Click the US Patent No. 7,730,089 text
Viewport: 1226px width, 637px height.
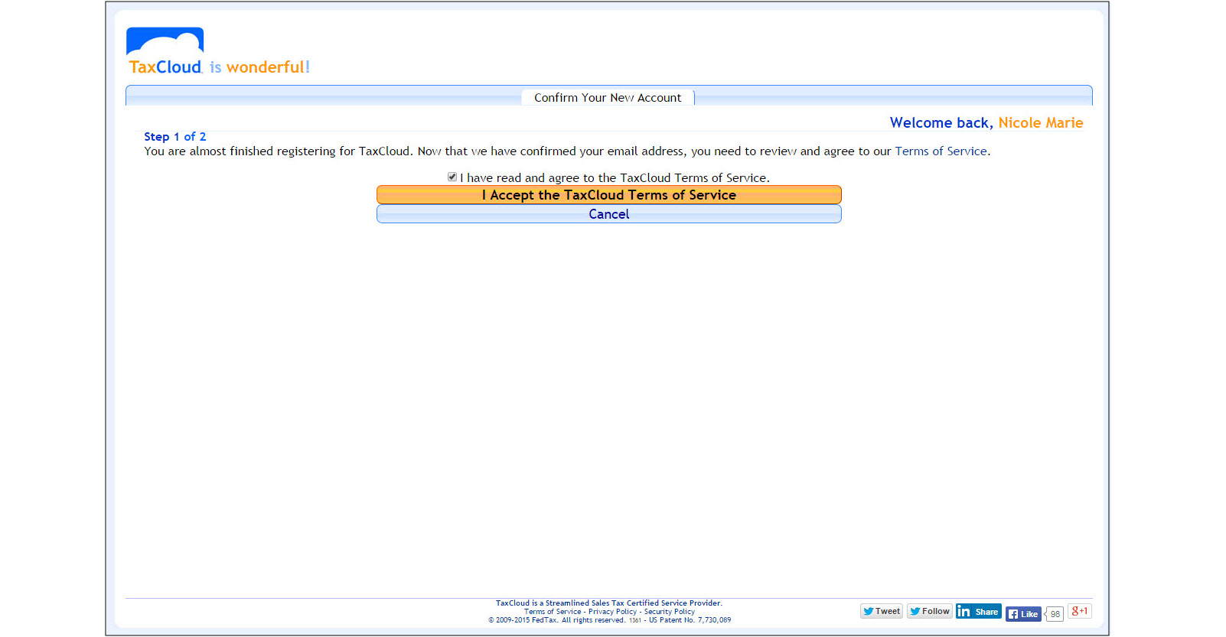690,620
